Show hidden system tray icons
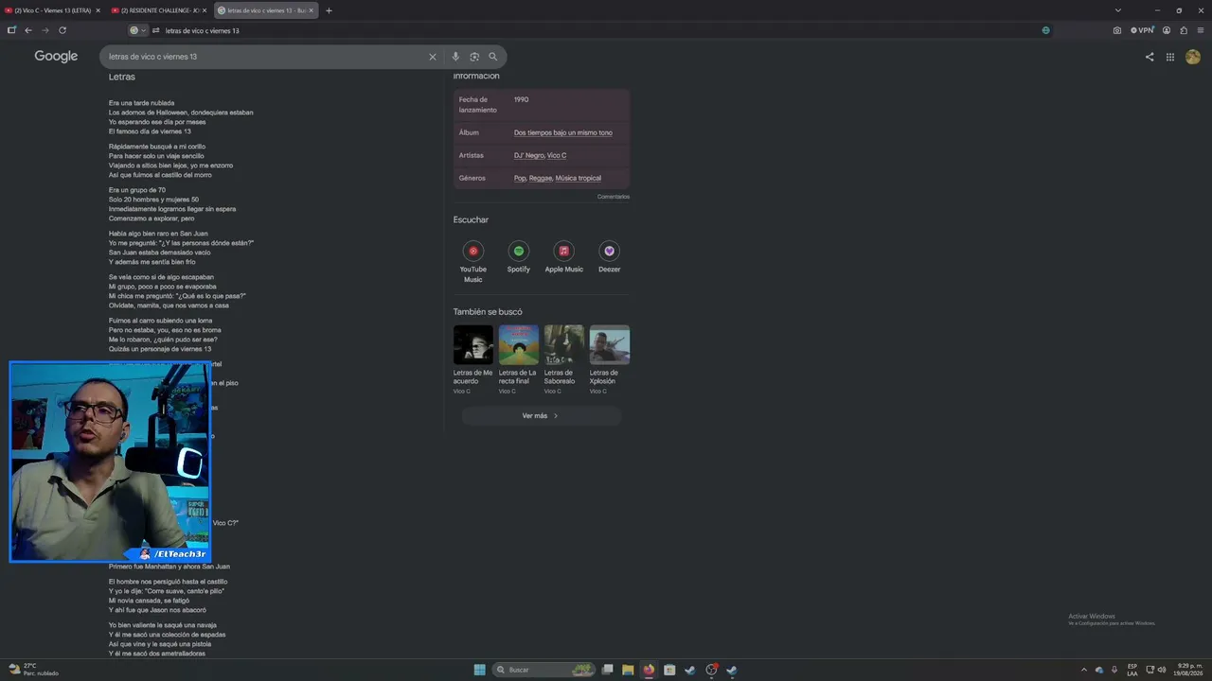The width and height of the screenshot is (1212, 681). tap(1084, 670)
